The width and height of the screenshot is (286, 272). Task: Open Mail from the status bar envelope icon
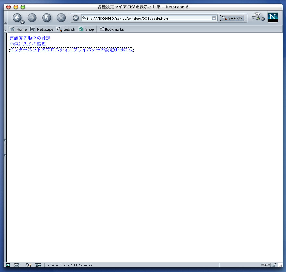coord(17,265)
